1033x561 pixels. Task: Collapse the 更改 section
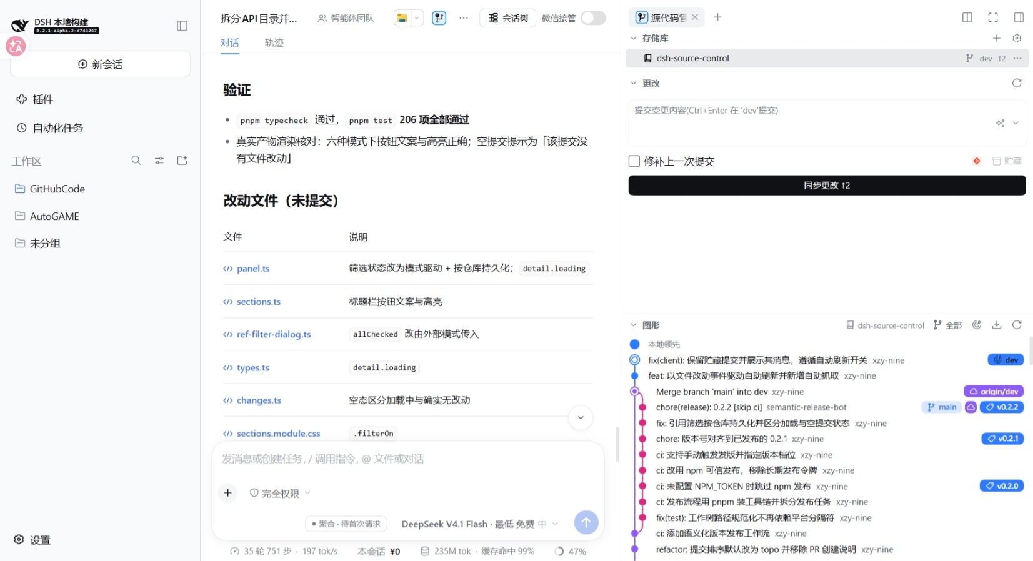633,83
